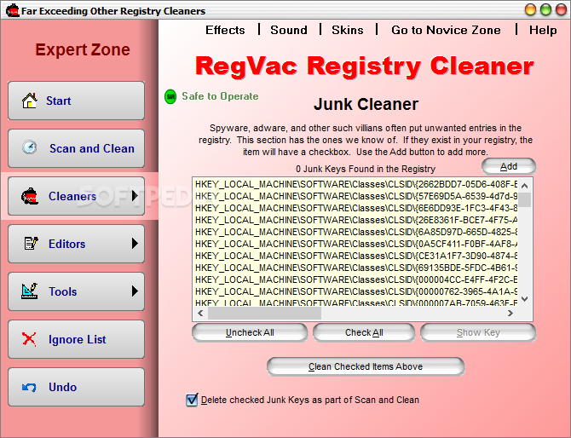Screen dimensions: 571x438
Task: Click the orange minimize window button
Action: tap(530, 10)
